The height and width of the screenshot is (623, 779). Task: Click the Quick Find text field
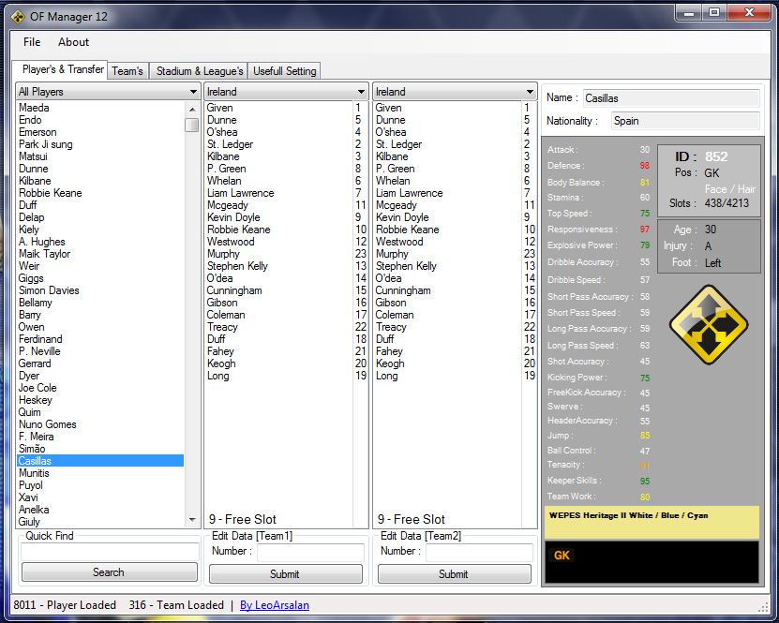point(109,552)
